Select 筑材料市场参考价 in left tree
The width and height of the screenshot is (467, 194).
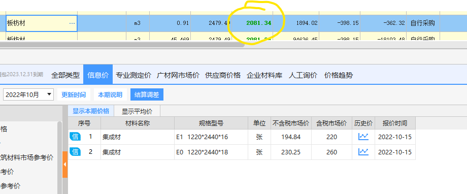pos(27,157)
